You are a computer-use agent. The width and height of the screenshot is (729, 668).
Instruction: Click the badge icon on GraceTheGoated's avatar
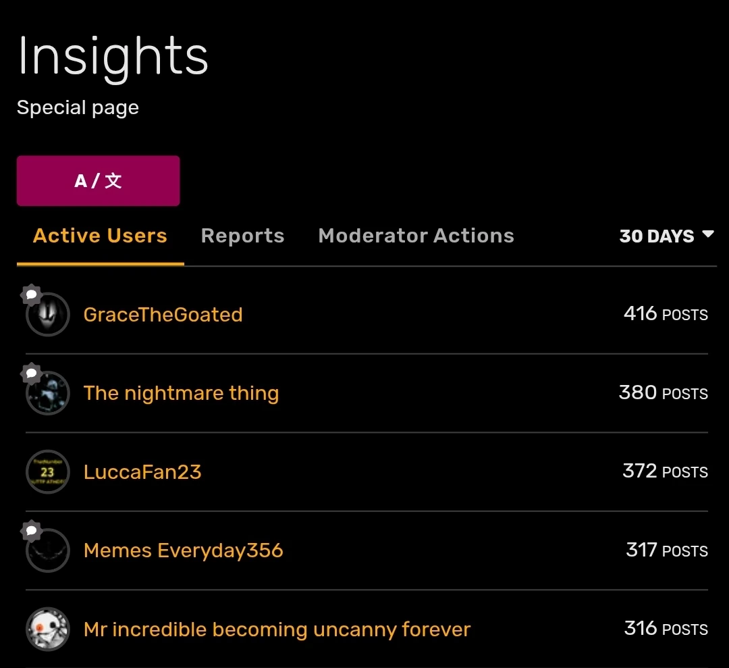point(31,294)
